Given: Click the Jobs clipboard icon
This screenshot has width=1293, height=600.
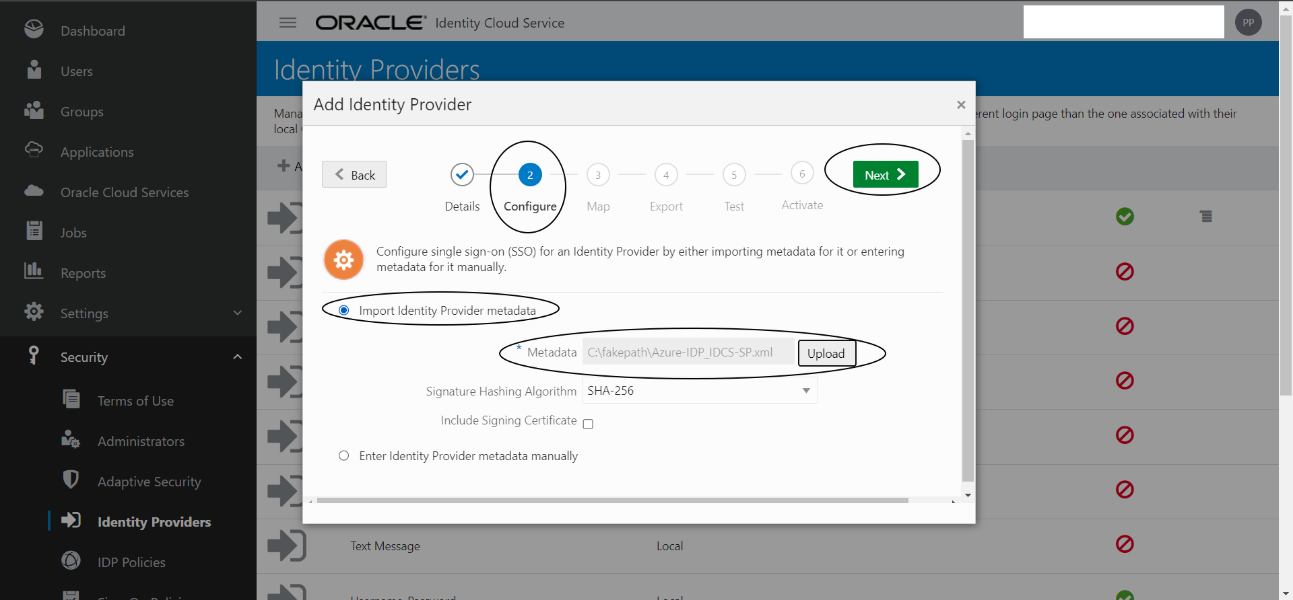Looking at the screenshot, I should pyautogui.click(x=34, y=231).
